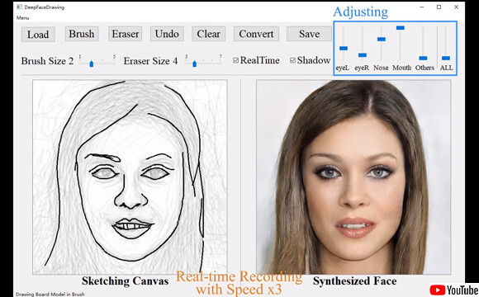Click the Eraser Size slider handle
This screenshot has height=297, width=479.
(195, 64)
